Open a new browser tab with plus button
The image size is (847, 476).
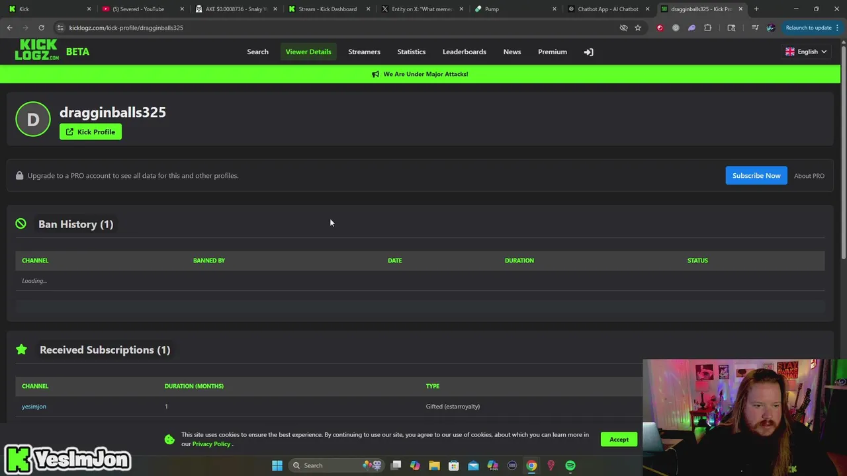pyautogui.click(x=756, y=9)
